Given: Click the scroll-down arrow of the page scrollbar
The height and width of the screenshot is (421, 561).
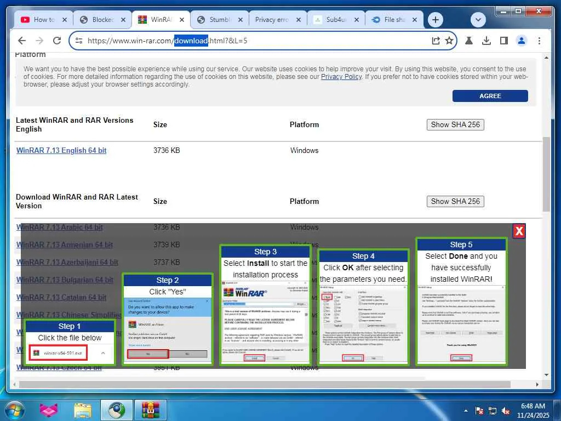Looking at the screenshot, I should 546,375.
